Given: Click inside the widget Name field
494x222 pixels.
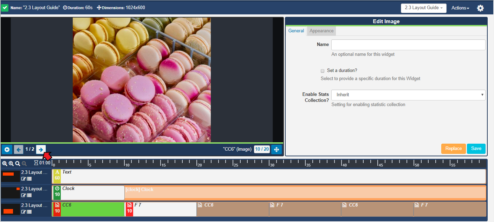Looking at the screenshot, I should point(408,45).
